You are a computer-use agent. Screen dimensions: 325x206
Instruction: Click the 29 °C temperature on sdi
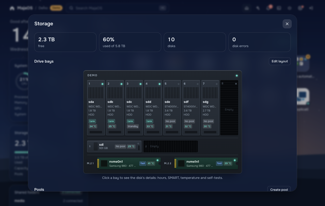click(x=131, y=146)
